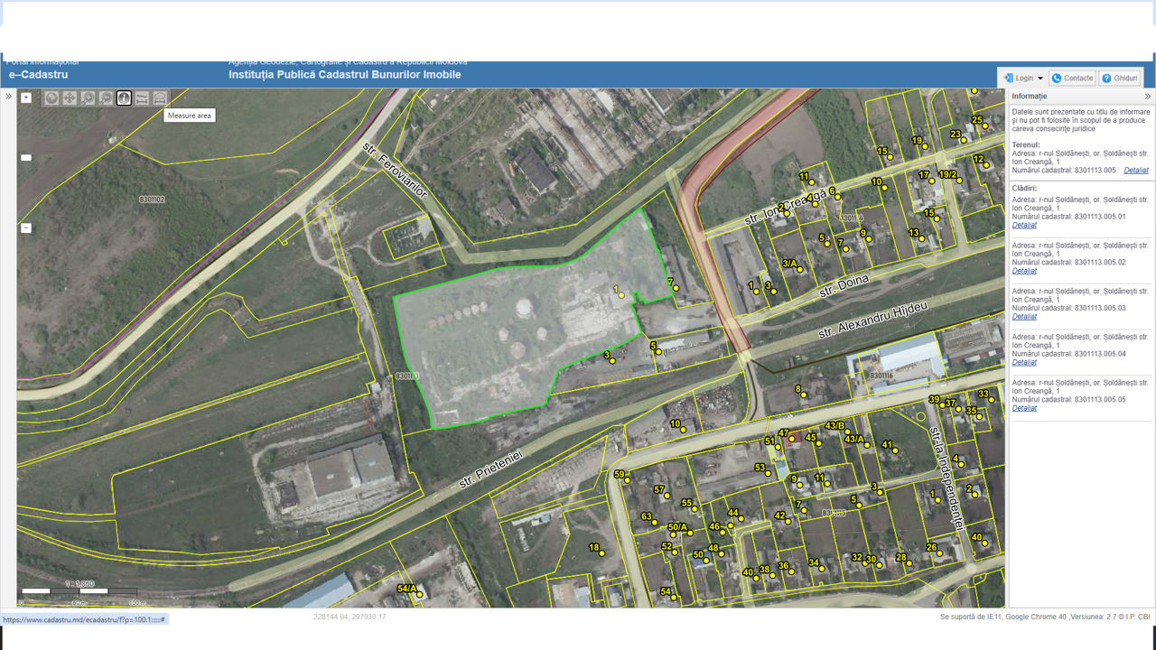Click the e–Cadastru portal title
The image size is (1156, 650).
pyautogui.click(x=38, y=75)
